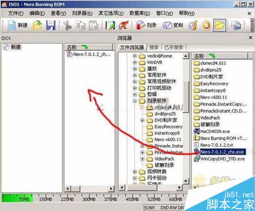This screenshot has width=255, height=211.
Task: Select the 刻录软件 tree folder
Action: coord(157,101)
